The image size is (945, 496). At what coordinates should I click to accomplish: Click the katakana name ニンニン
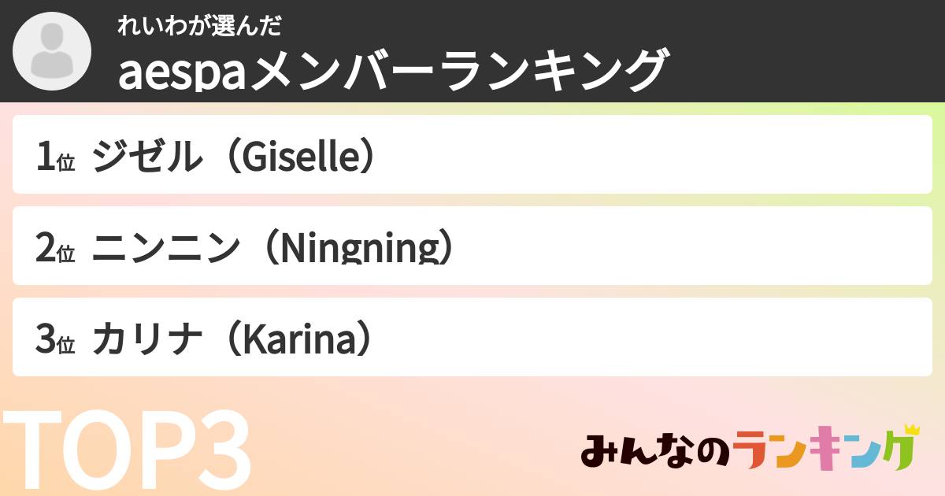tap(164, 249)
